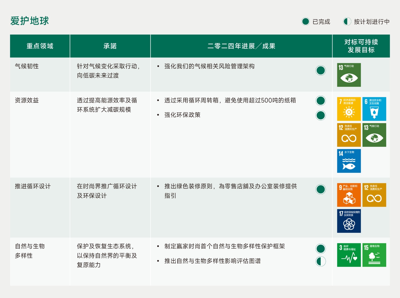Viewport: 400px width, 298px height.
Task: Click the 重点领域 column header
Action: [40, 46]
